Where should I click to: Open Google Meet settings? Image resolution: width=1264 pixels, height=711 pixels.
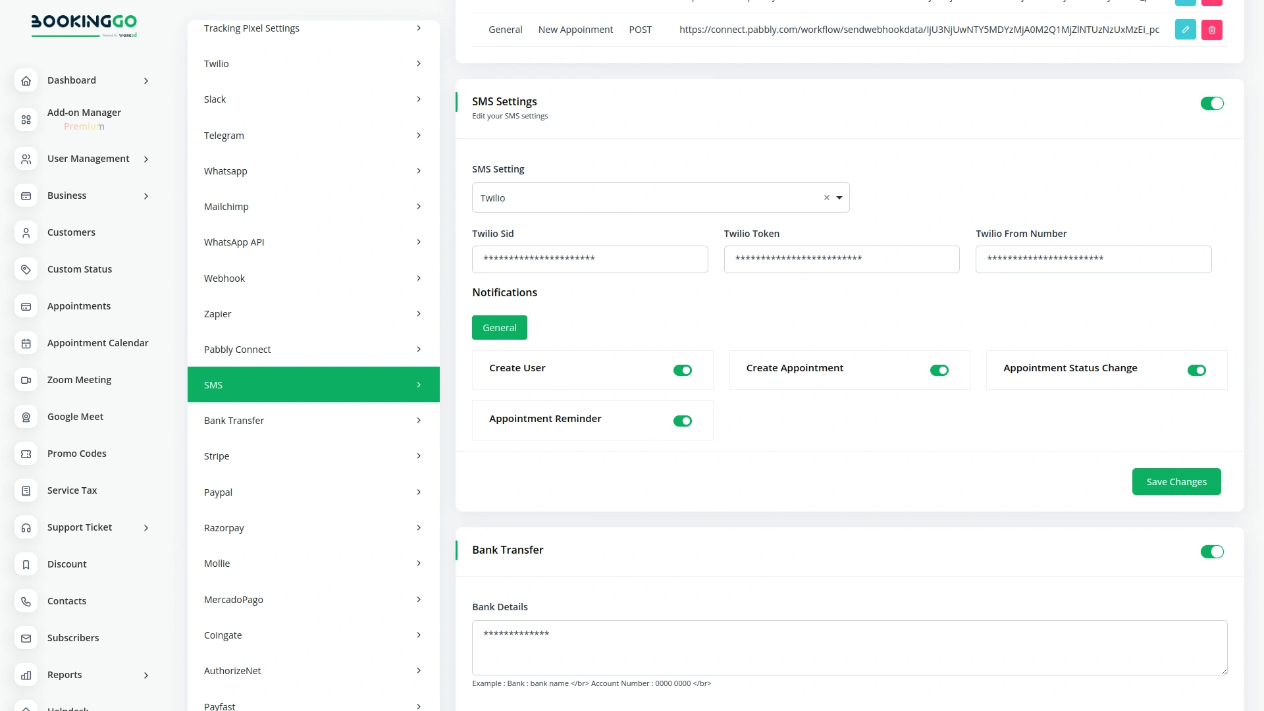(x=75, y=417)
